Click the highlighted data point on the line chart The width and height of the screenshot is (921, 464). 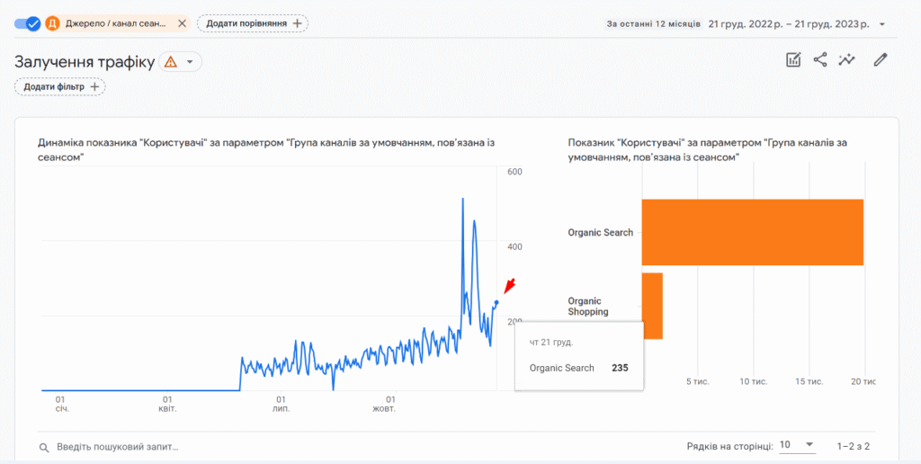pyautogui.click(x=496, y=303)
